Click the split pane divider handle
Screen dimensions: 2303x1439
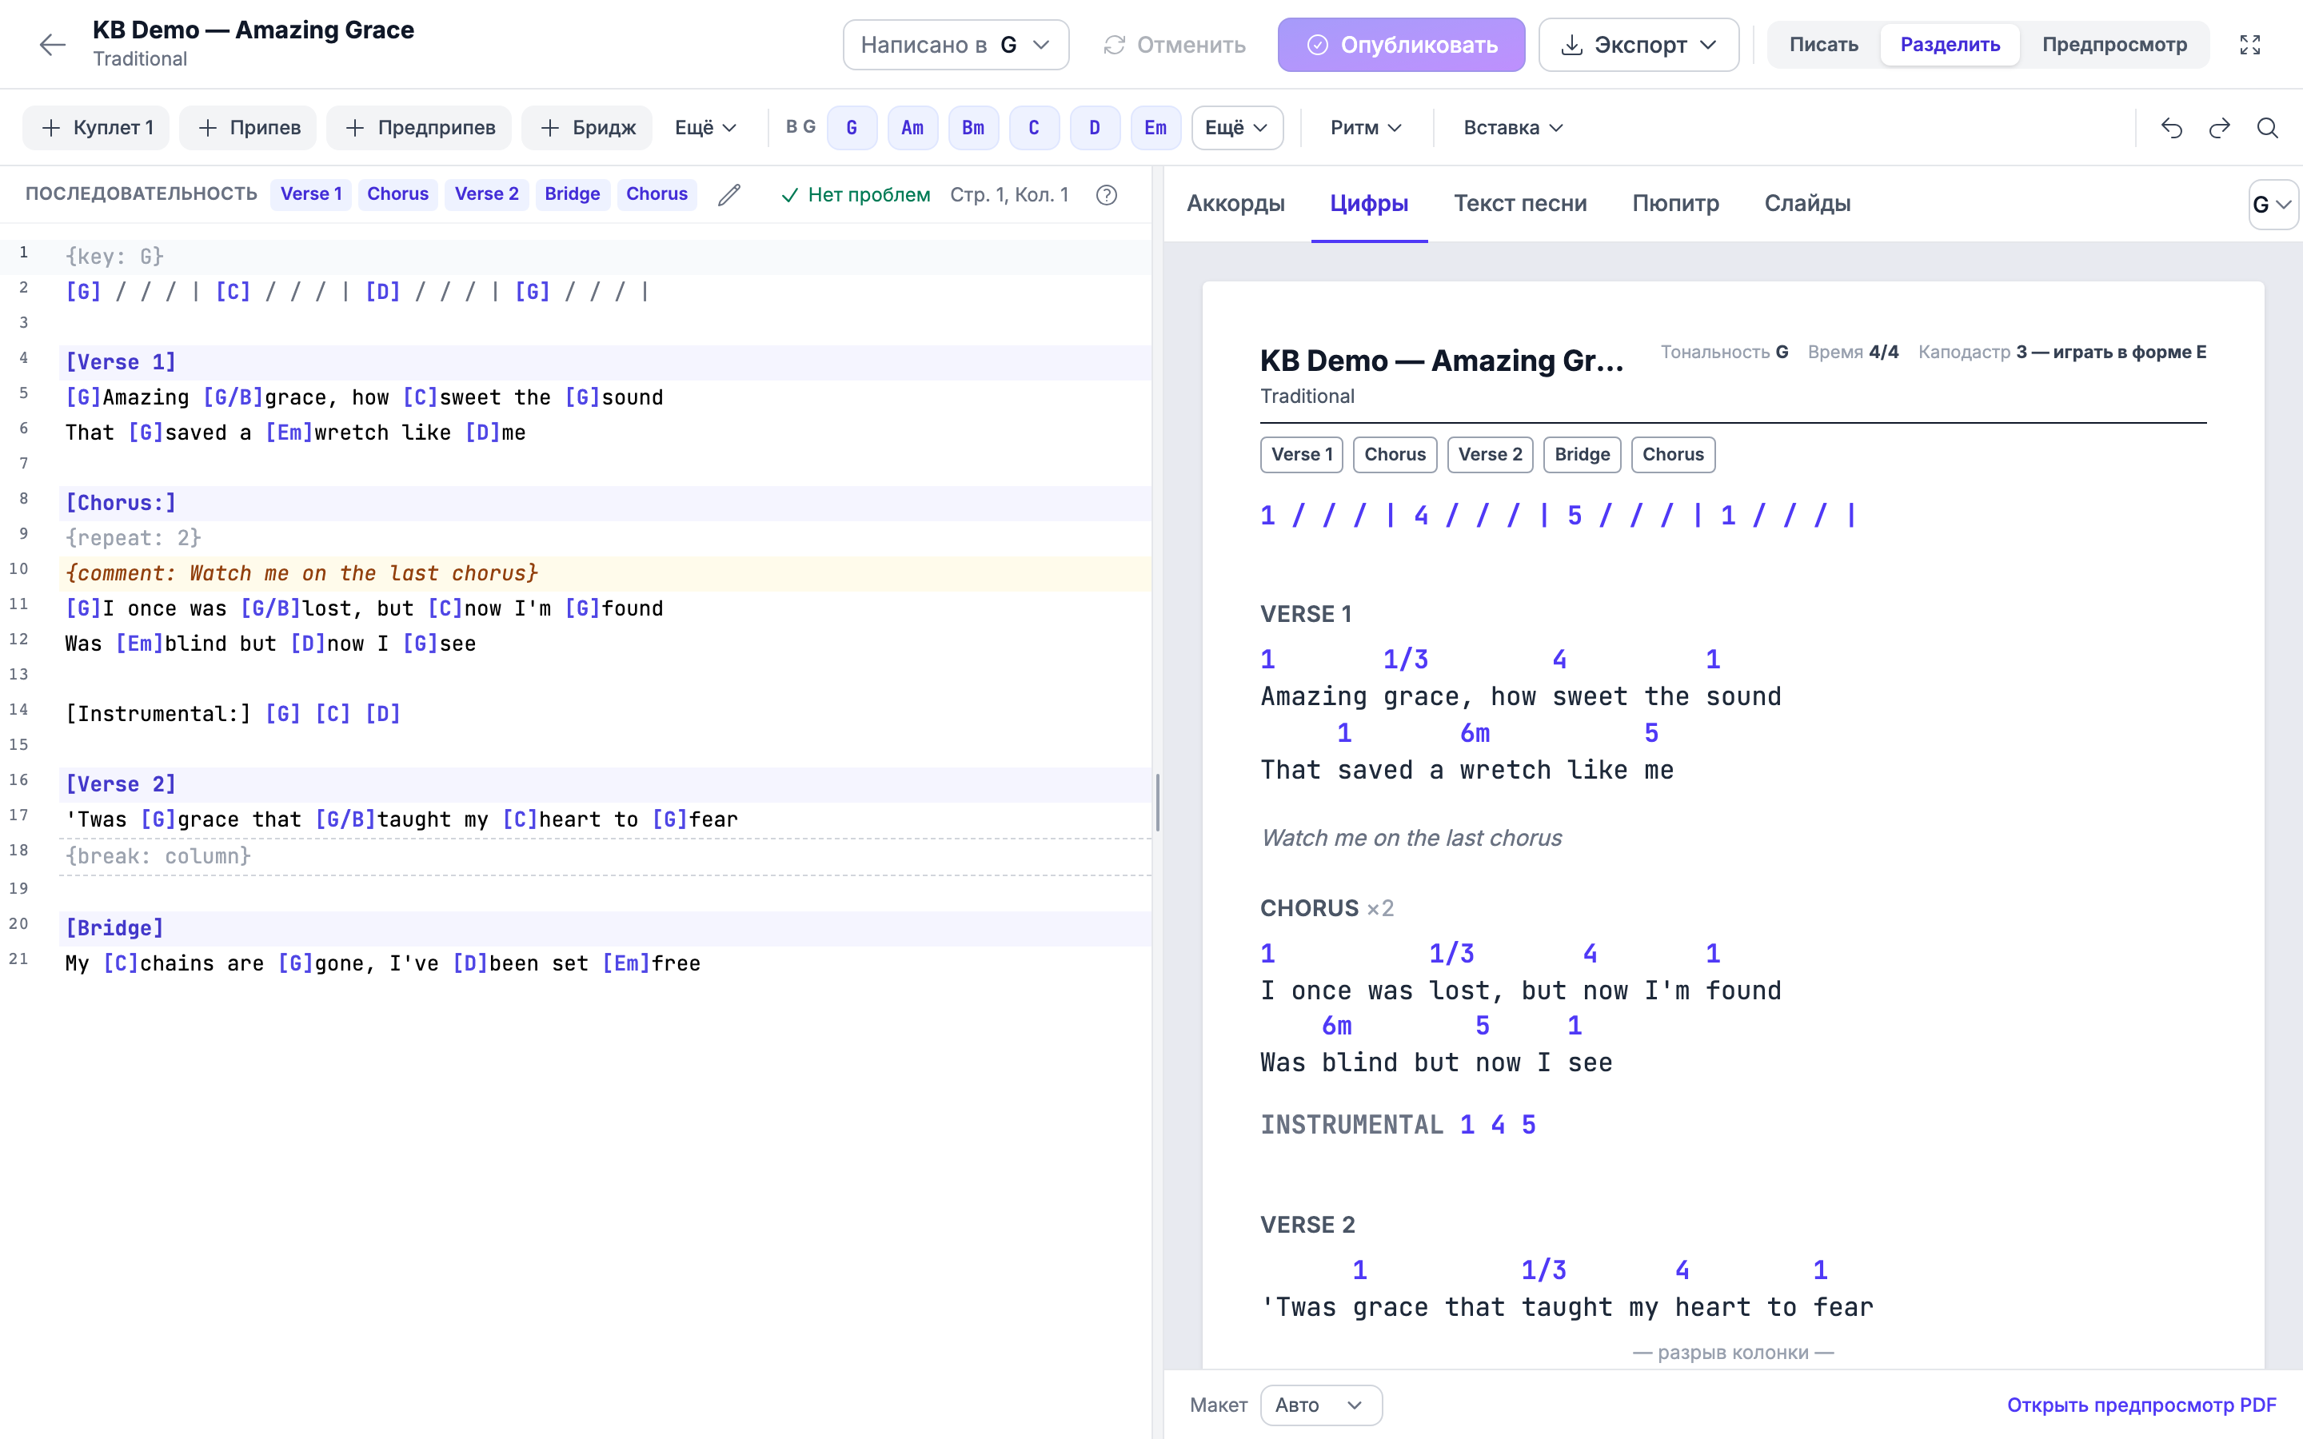pyautogui.click(x=1157, y=803)
